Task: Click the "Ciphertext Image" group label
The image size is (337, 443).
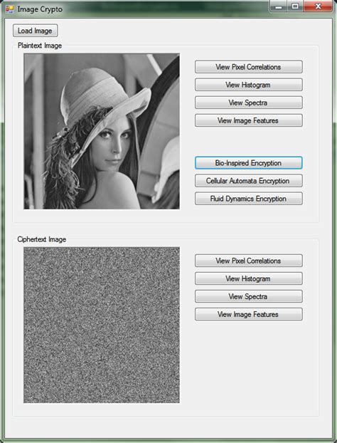Action: 42,239
